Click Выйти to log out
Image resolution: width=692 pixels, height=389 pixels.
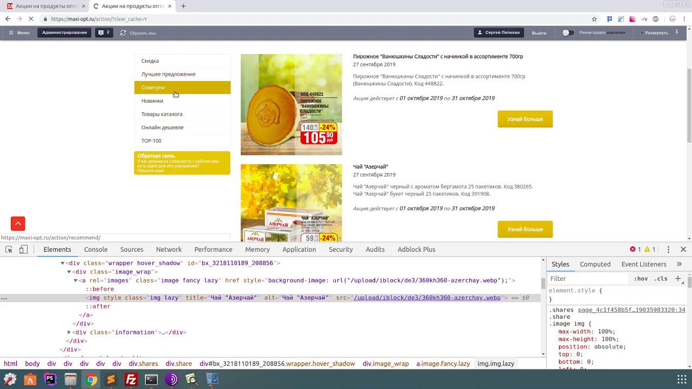click(539, 33)
